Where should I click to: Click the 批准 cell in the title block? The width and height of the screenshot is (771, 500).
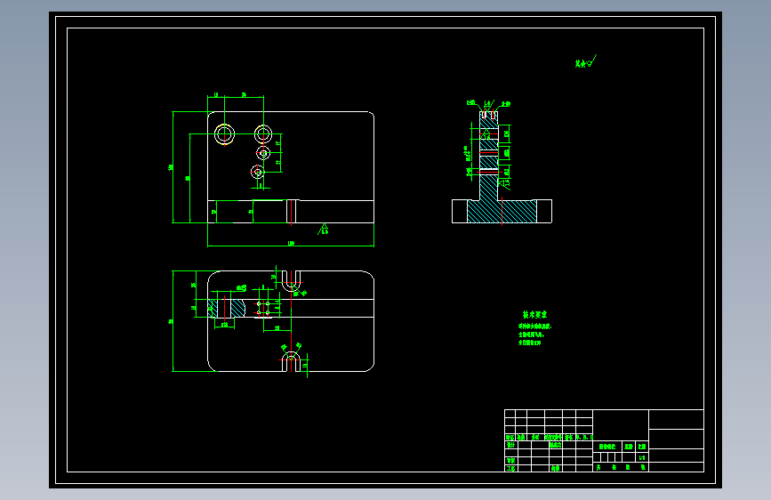click(x=555, y=469)
